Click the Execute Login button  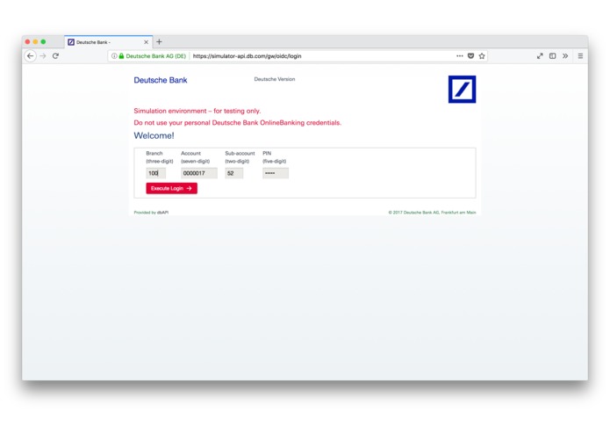[x=171, y=188]
